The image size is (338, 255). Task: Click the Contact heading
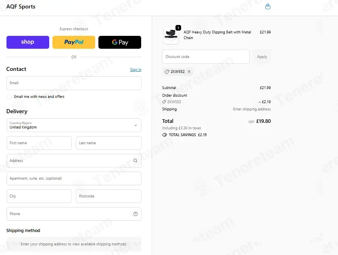(16, 69)
